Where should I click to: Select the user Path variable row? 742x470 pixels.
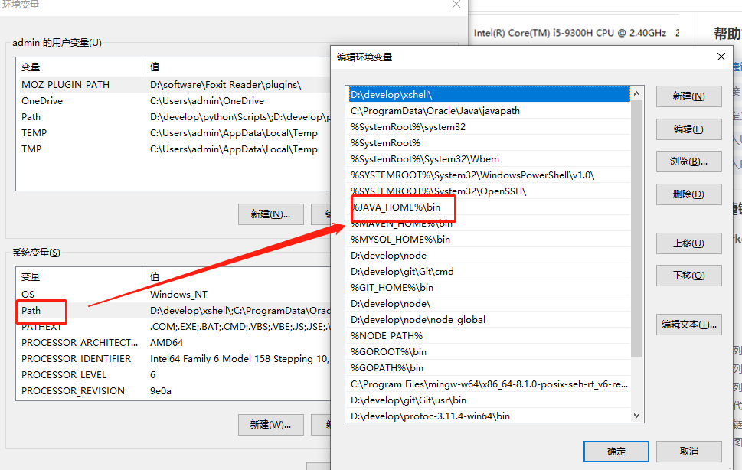tap(173, 117)
